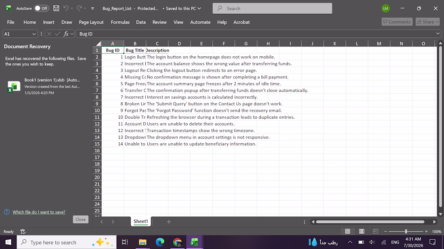Click the help question mark icon
This screenshot has height=249, width=444.
pyautogui.click(x=7, y=212)
